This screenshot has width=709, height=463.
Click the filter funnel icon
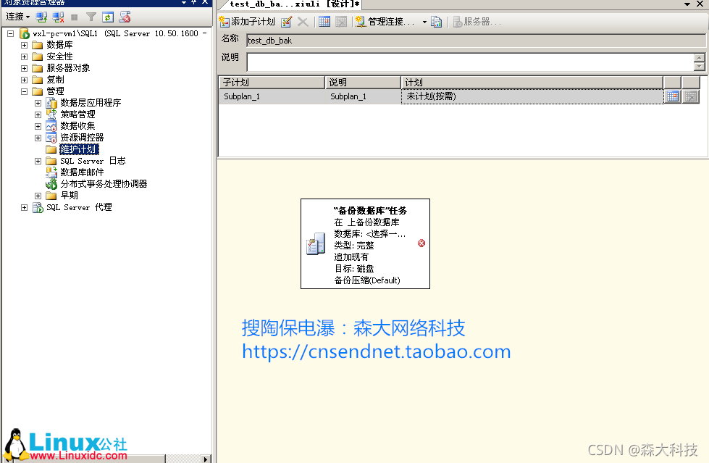tap(91, 17)
